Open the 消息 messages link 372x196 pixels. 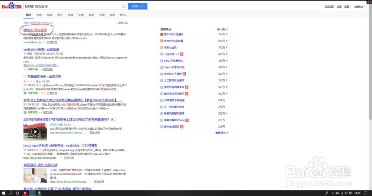(339, 7)
